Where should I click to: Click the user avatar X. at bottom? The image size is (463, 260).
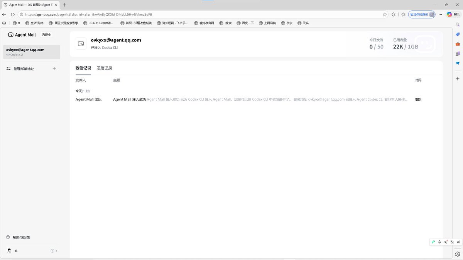(x=9, y=251)
